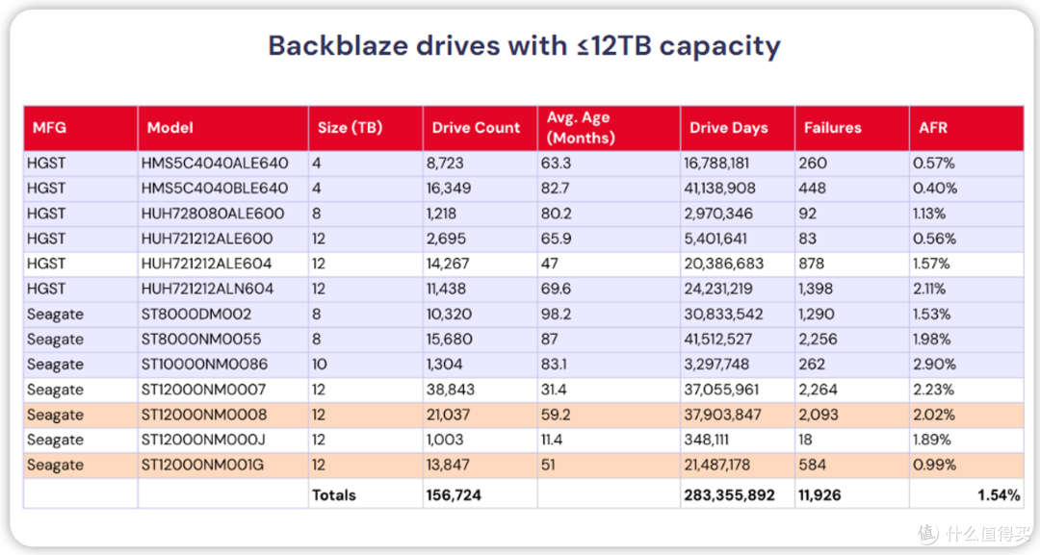Click MFG cell HGST in HUH728080ALE600 row
The width and height of the screenshot is (1040, 555).
[46, 214]
